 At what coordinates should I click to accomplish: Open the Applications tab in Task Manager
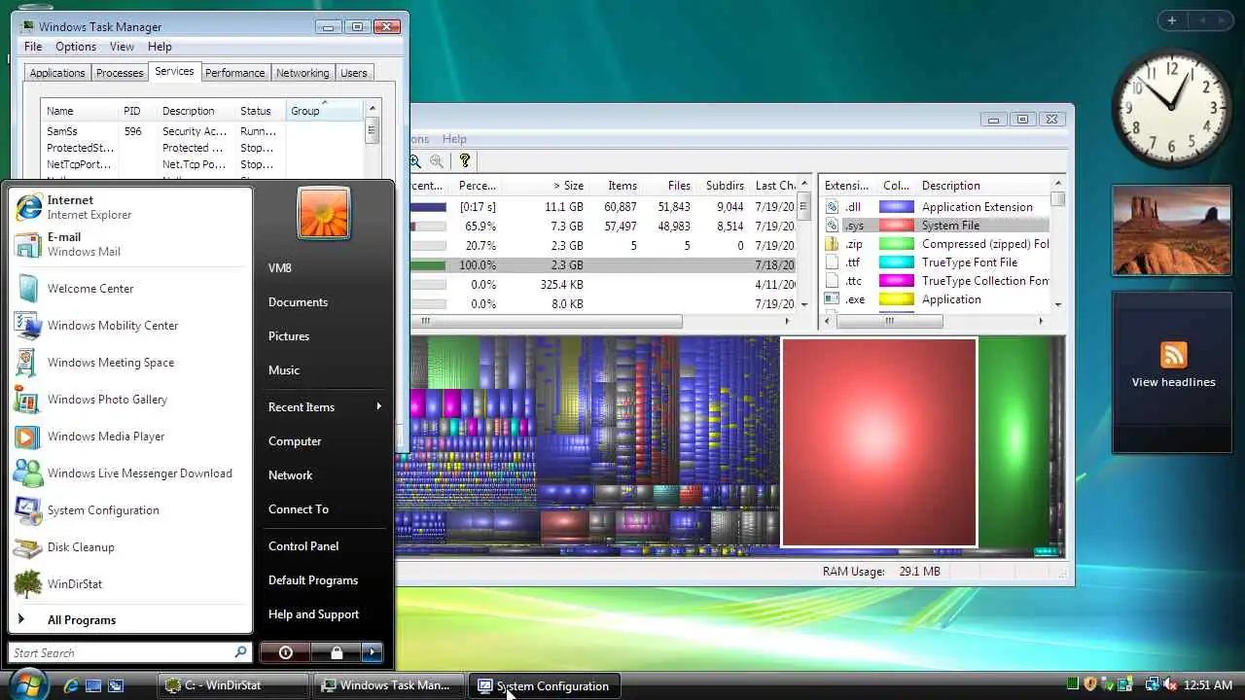tap(57, 73)
